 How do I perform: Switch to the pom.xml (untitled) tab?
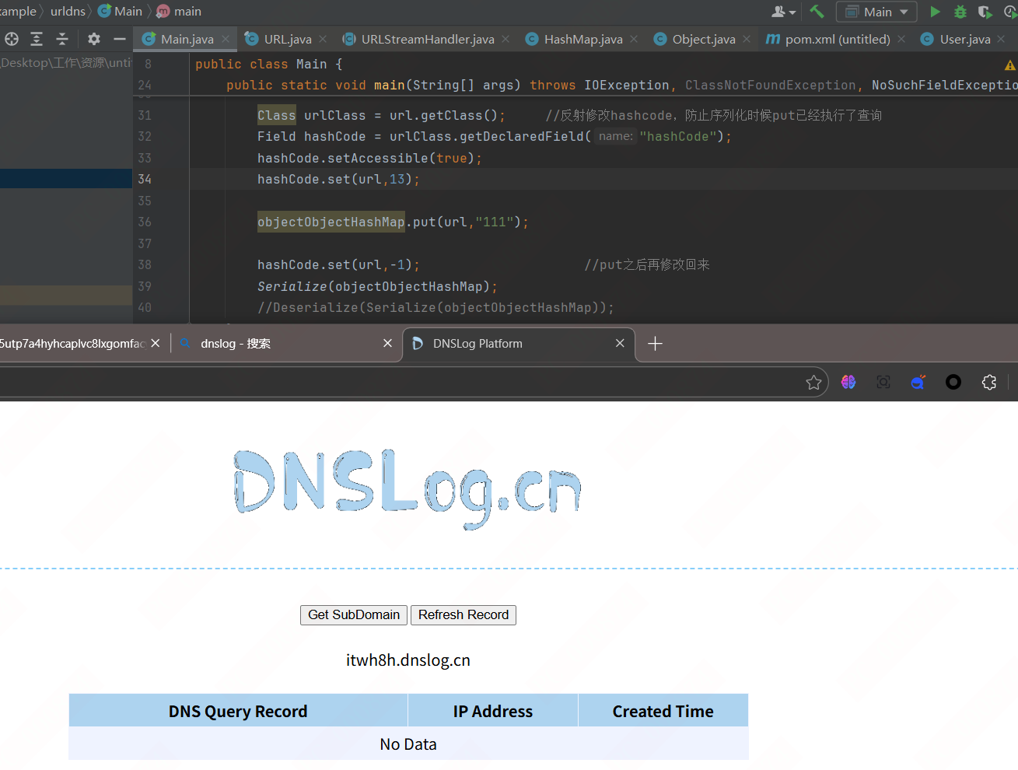coord(838,39)
